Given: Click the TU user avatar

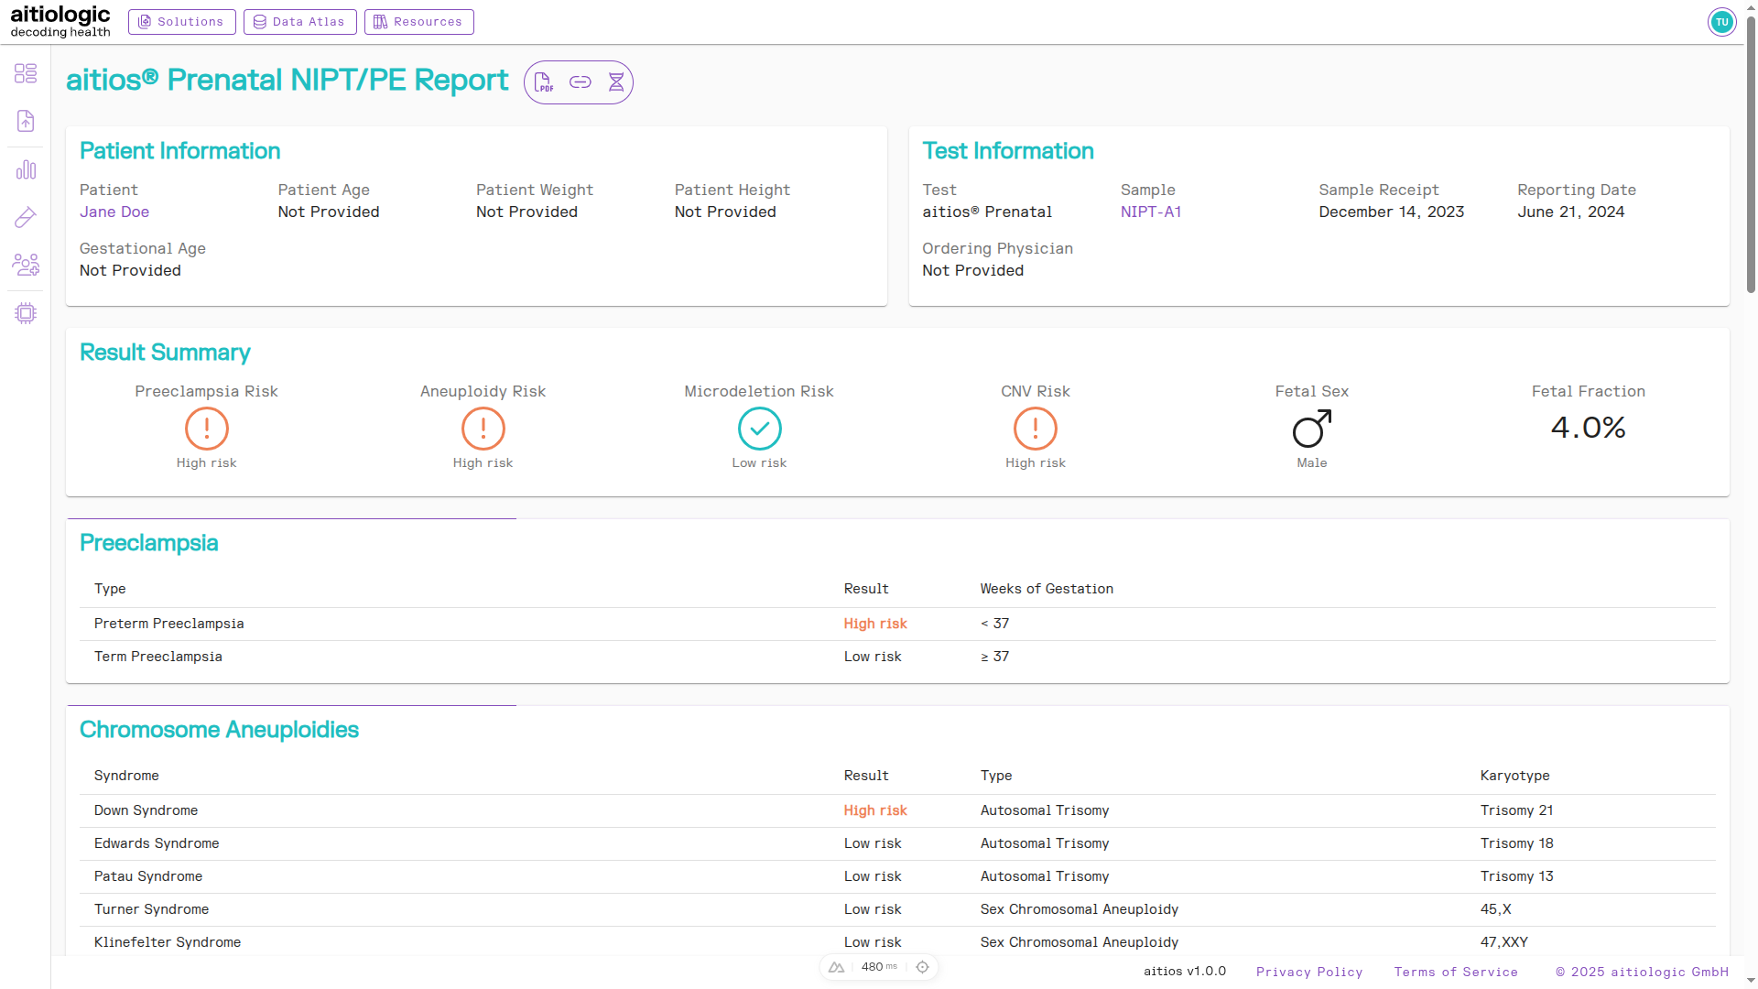Looking at the screenshot, I should 1721,22.
